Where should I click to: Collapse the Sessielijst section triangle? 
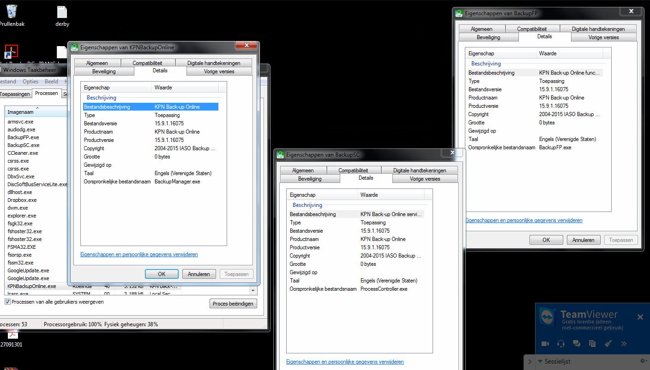point(541,362)
